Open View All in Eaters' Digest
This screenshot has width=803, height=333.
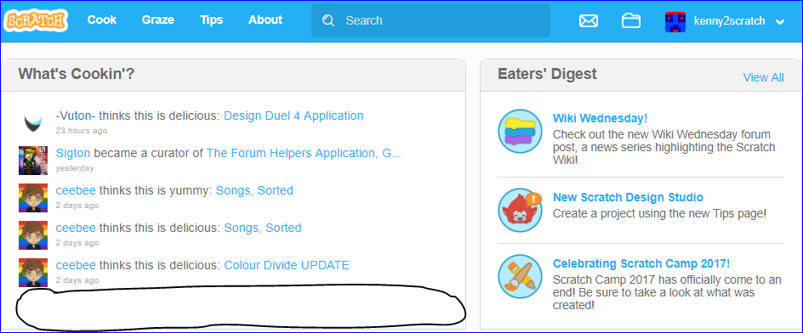tap(763, 77)
